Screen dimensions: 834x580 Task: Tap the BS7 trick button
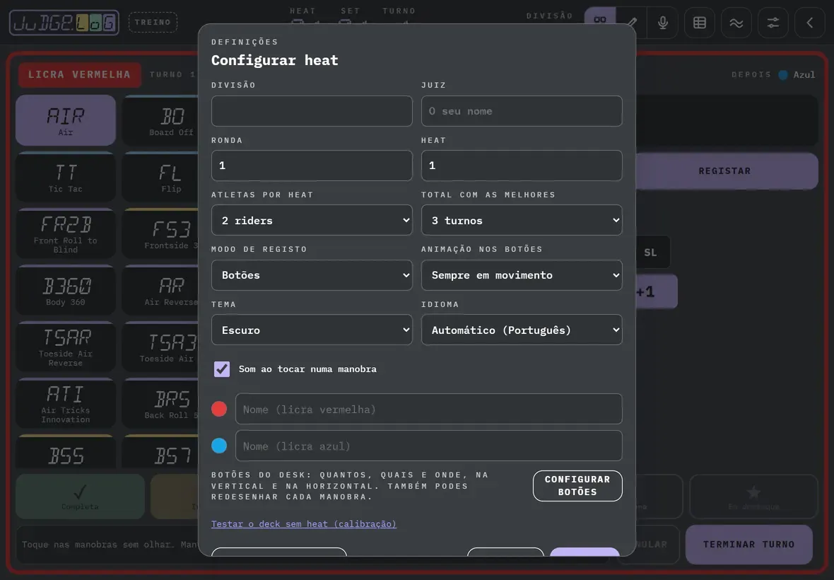coord(160,452)
